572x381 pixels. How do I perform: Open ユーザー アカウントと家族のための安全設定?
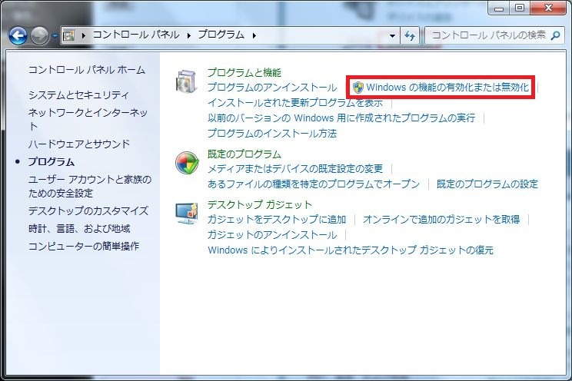coord(90,186)
